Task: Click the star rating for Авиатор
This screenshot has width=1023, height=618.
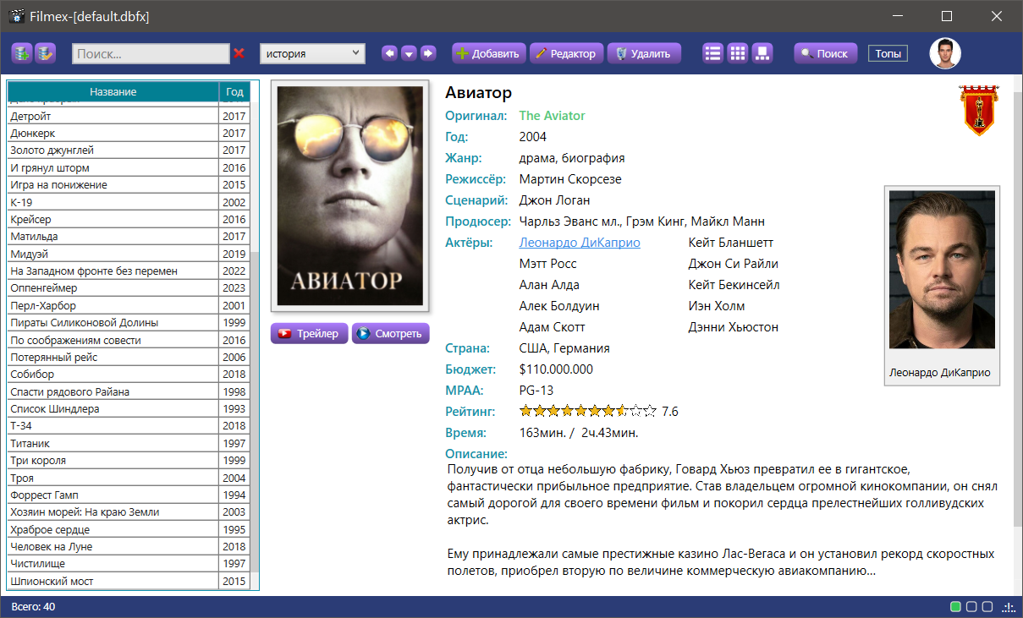Action: tap(588, 412)
